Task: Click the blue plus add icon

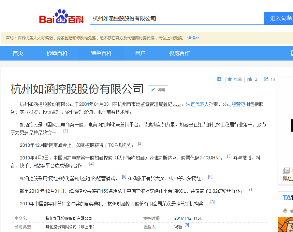Action: coord(219,79)
